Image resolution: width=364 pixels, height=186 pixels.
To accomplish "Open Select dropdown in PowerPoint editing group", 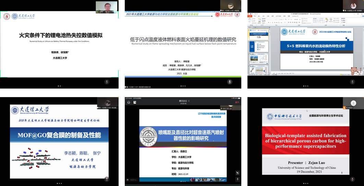I will (344, 22).
